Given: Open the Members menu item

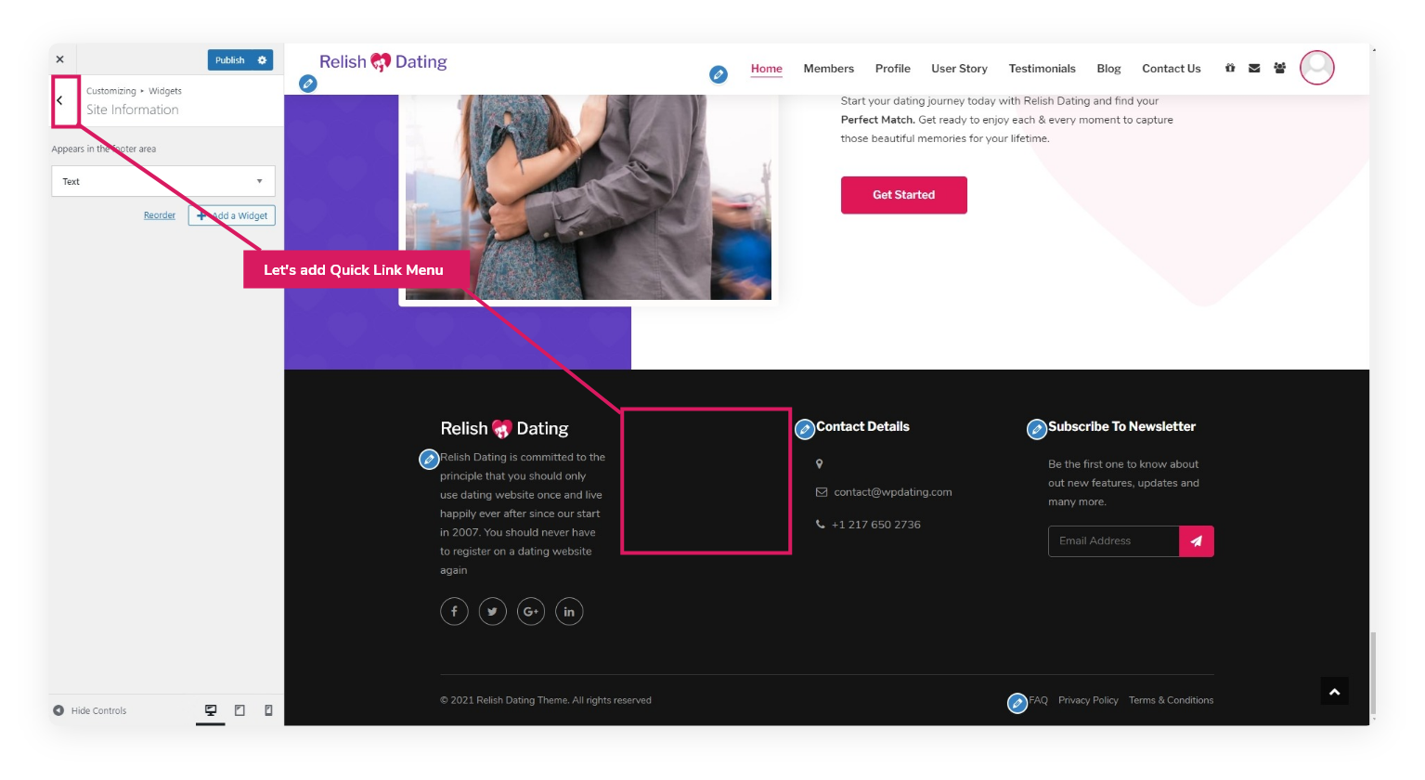Looking at the screenshot, I should tap(828, 69).
